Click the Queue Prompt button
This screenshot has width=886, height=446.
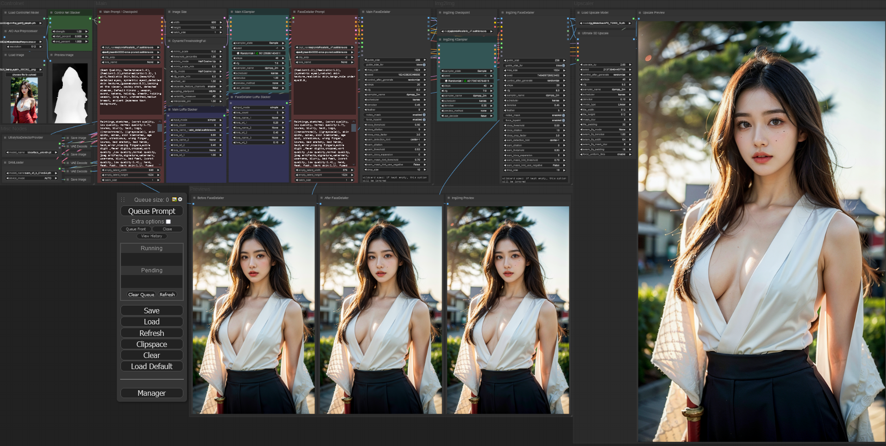[151, 211]
